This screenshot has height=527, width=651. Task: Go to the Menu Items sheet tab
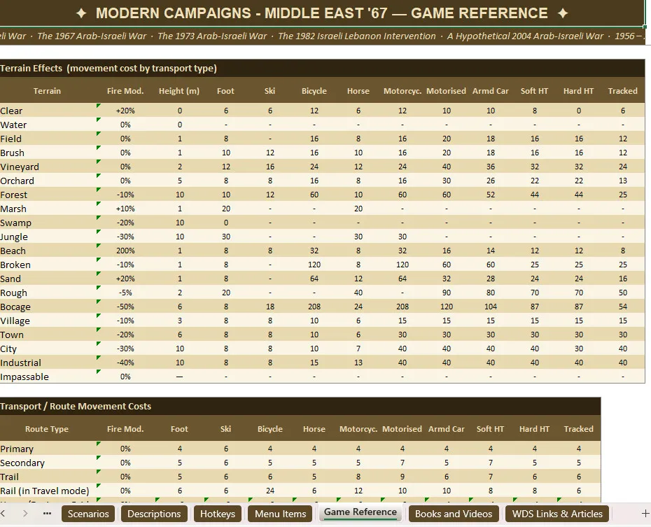(280, 514)
